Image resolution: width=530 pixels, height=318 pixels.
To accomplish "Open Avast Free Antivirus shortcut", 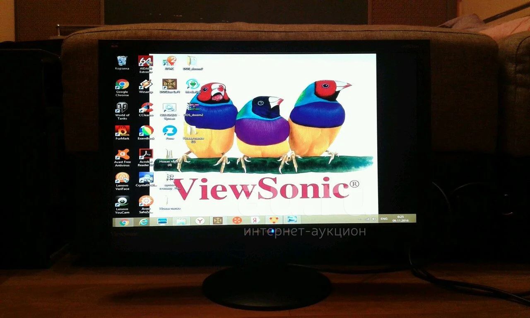I will [123, 158].
